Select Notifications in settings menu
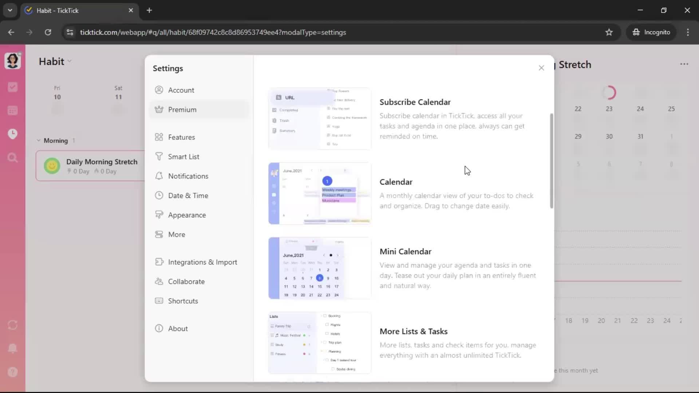The image size is (699, 393). (x=188, y=176)
